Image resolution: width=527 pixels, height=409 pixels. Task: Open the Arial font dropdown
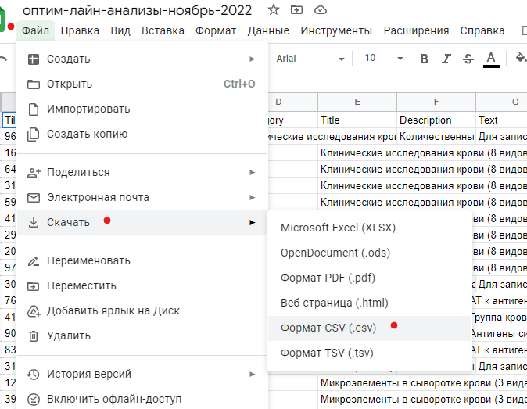(310, 59)
